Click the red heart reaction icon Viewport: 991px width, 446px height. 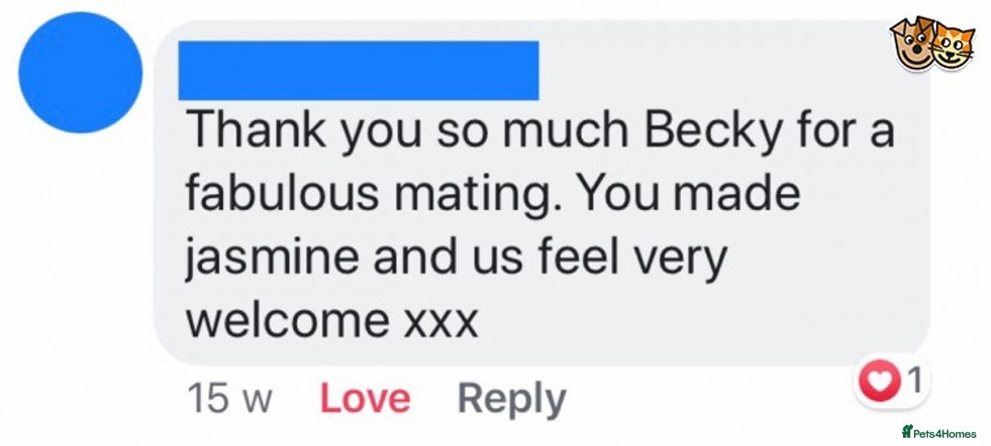click(x=879, y=383)
